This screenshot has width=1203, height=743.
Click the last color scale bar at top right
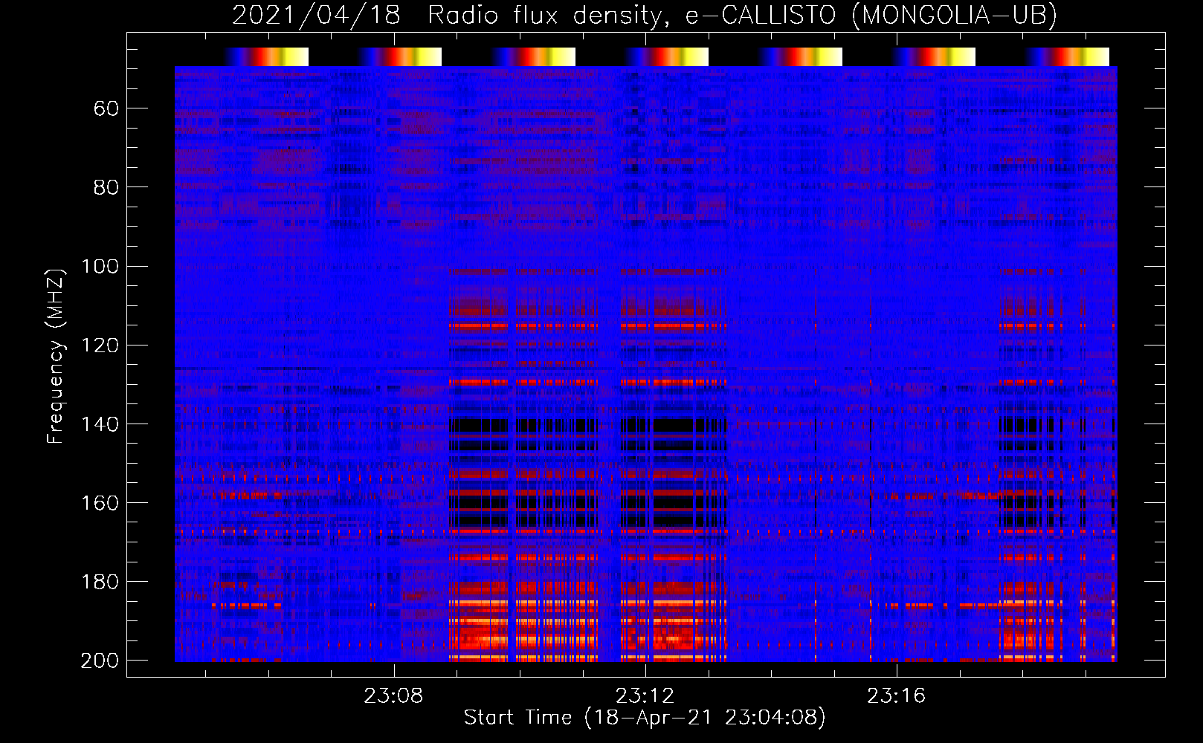[1068, 56]
